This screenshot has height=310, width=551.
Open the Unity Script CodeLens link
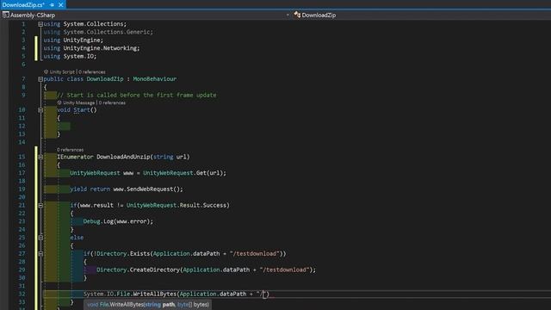tap(62, 71)
